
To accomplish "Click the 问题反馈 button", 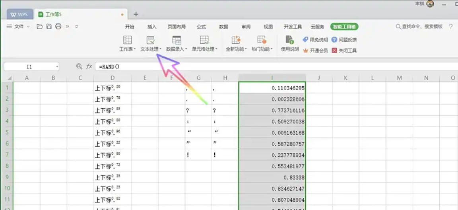I will (x=344, y=39).
